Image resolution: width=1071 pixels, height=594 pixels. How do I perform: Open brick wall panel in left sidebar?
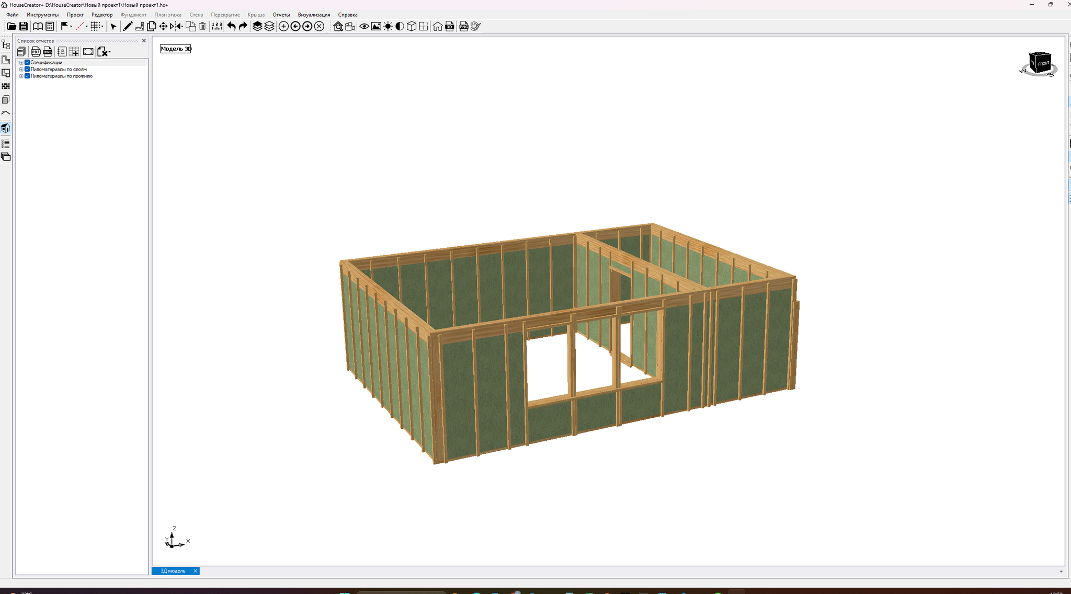pyautogui.click(x=6, y=86)
